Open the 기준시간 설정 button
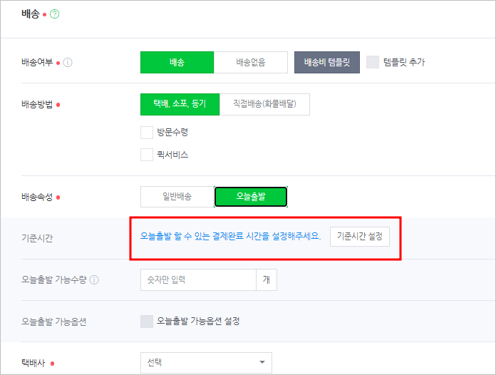 tap(360, 237)
